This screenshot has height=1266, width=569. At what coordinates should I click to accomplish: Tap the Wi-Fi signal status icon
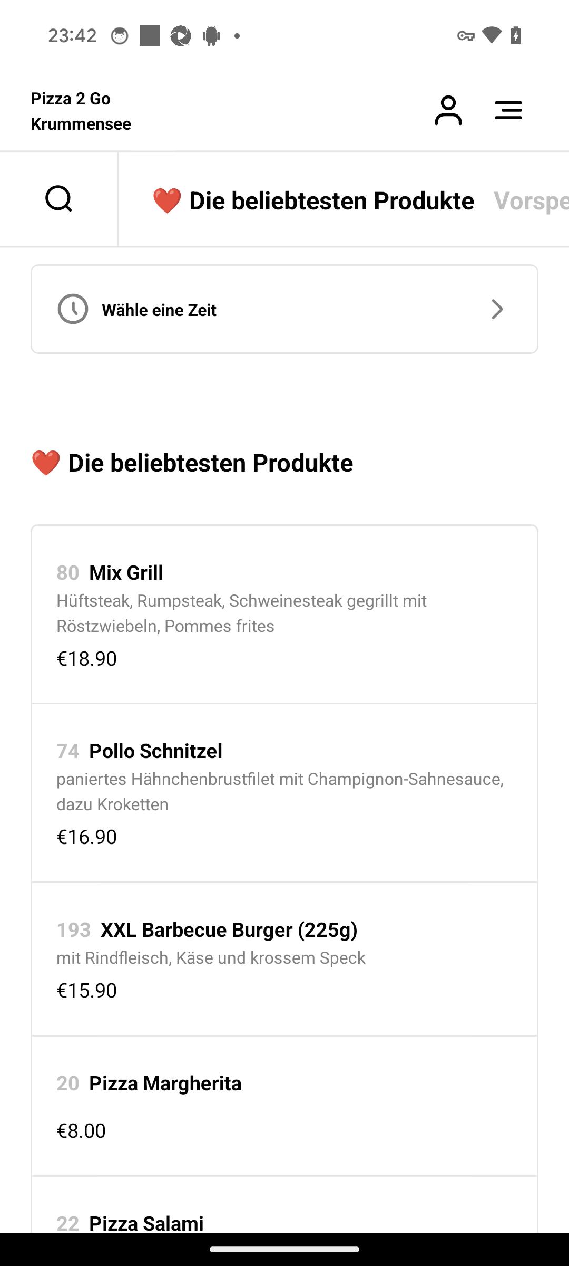coord(491,35)
